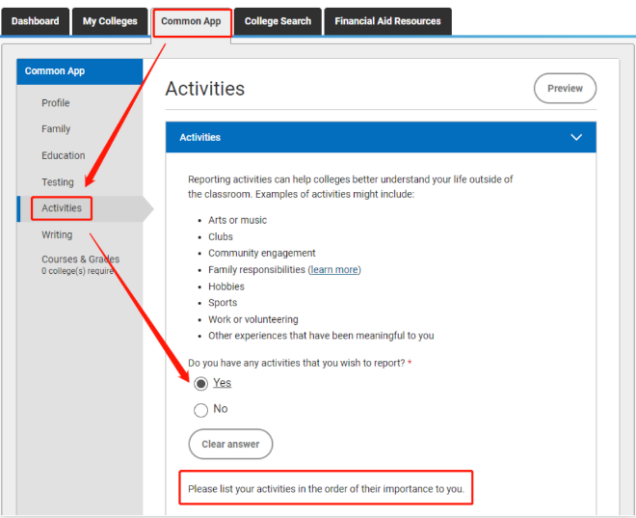Click the 'Community engagement' list item
Screen dimensions: 636x518
click(261, 254)
